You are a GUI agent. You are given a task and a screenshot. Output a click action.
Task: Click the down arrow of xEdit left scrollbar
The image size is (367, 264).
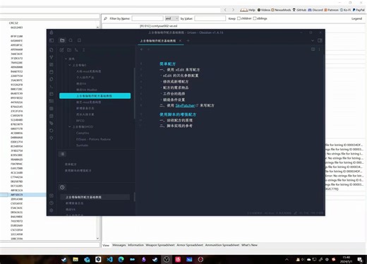tap(97, 239)
